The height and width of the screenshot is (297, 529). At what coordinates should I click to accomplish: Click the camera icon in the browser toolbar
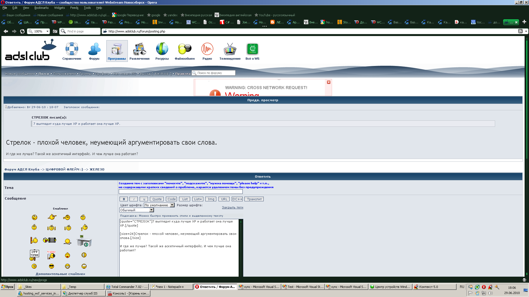55,31
